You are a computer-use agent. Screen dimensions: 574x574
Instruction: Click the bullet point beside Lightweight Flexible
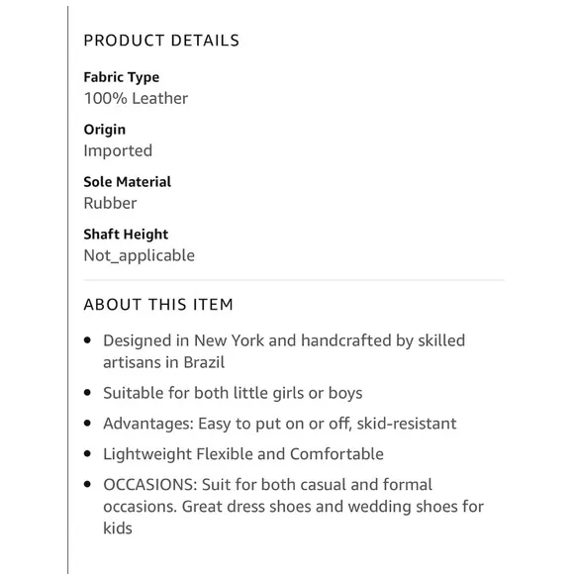tap(87, 454)
